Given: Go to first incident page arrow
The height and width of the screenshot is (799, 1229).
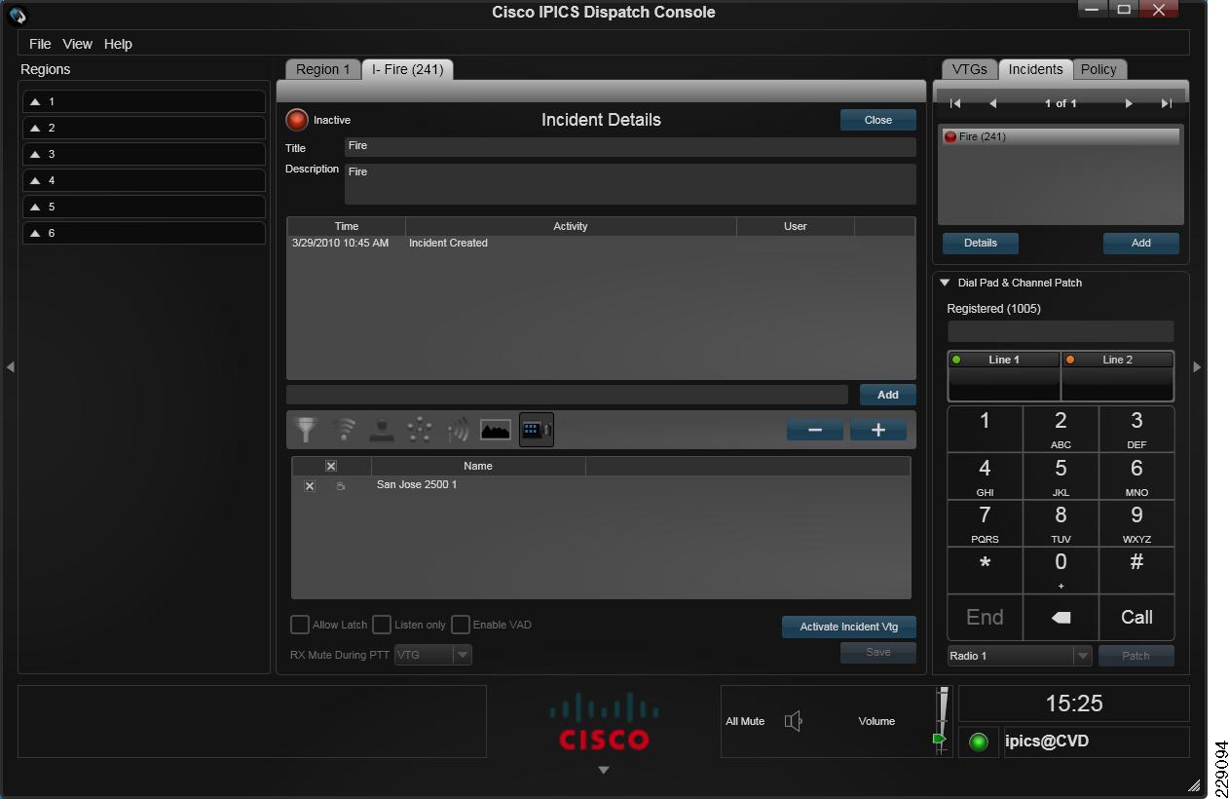Looking at the screenshot, I should pyautogui.click(x=955, y=103).
